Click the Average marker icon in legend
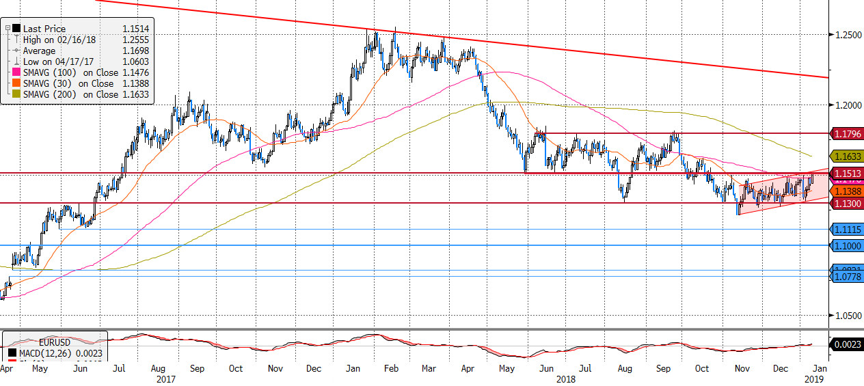This screenshot has width=864, height=386. (x=16, y=51)
